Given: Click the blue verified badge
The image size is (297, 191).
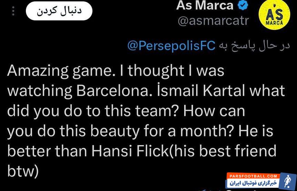Looking at the screenshot, I should 243,6.
